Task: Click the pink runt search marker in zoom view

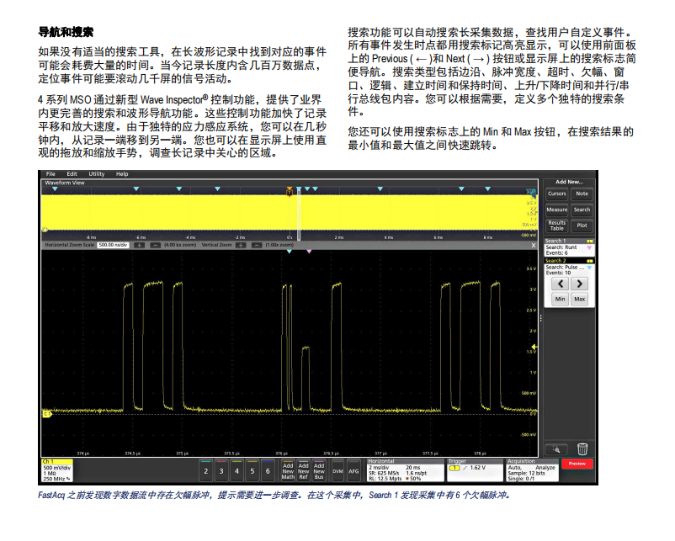Action: [x=309, y=252]
